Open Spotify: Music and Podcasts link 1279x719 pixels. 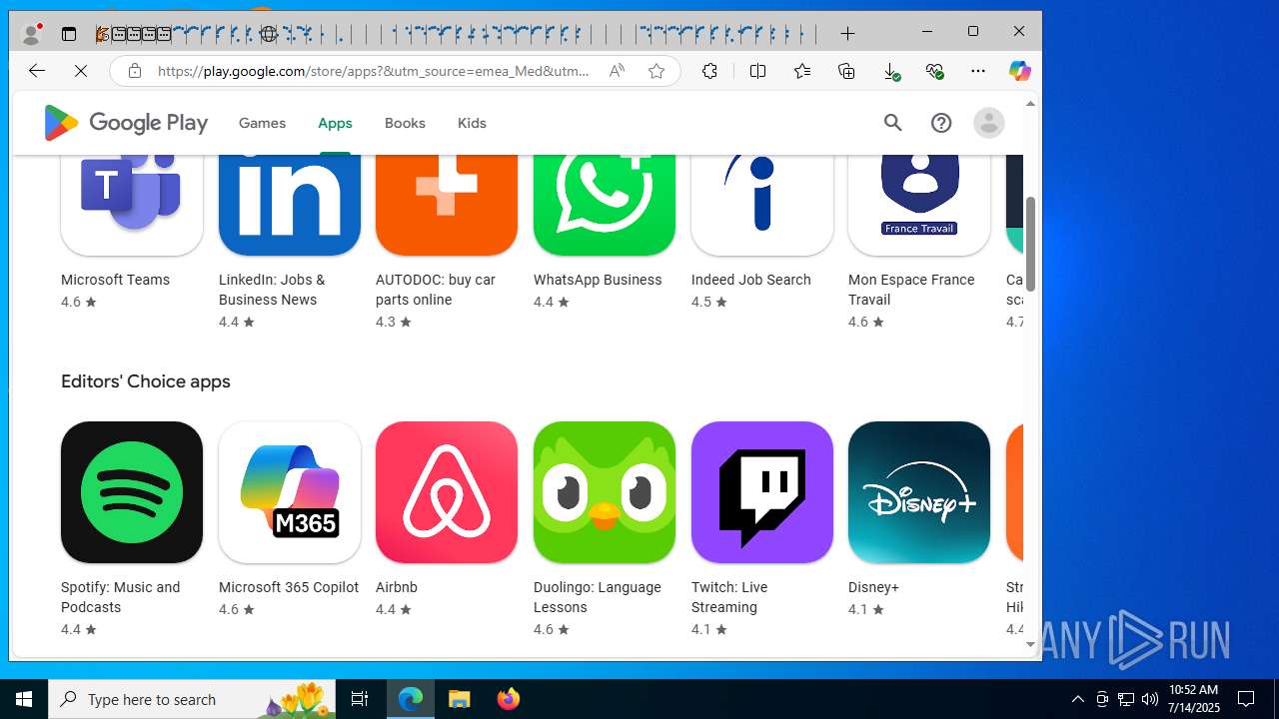(121, 597)
